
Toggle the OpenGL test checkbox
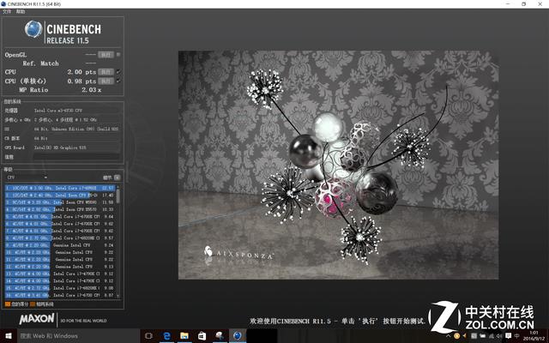click(118, 55)
